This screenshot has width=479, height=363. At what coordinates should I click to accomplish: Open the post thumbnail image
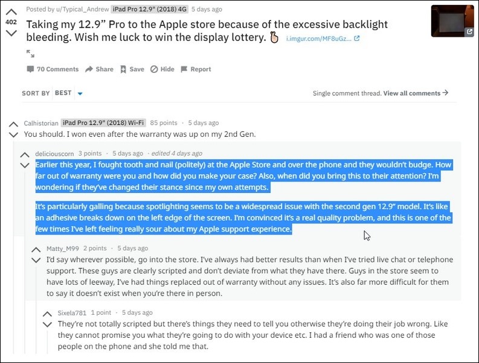tap(452, 21)
